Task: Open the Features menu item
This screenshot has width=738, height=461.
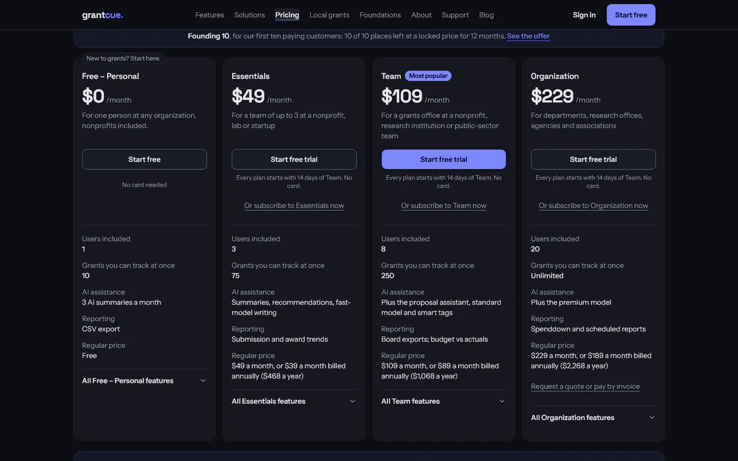Action: (x=210, y=15)
